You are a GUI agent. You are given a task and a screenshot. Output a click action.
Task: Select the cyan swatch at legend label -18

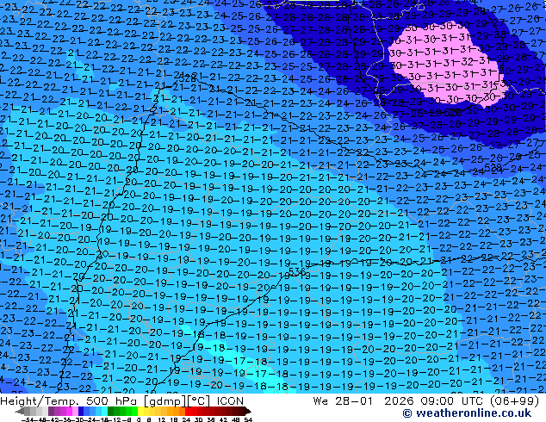click(105, 412)
